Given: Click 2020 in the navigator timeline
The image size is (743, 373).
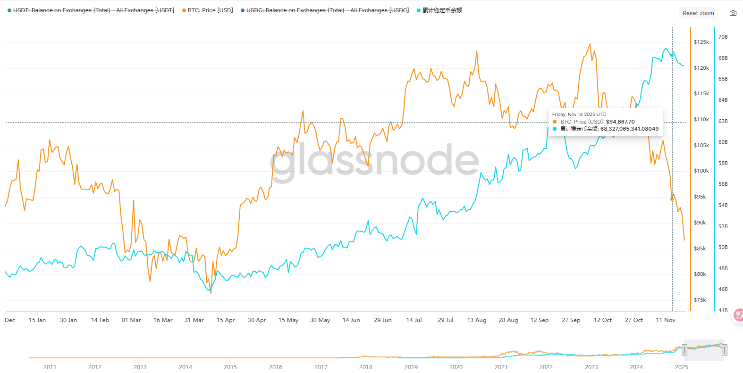Looking at the screenshot, I should (456, 367).
